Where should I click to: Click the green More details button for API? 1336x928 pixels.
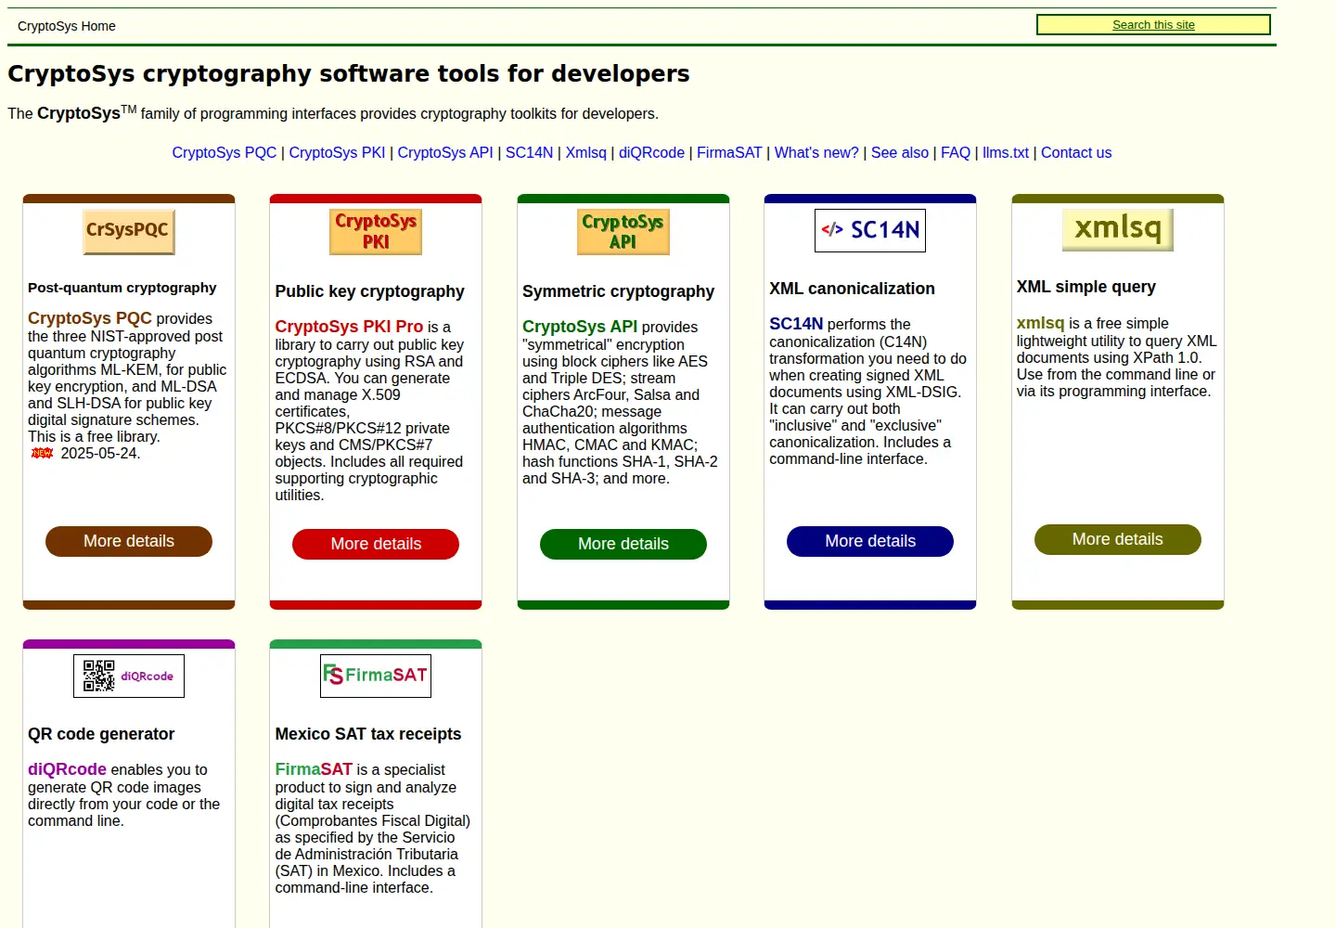pos(623,544)
